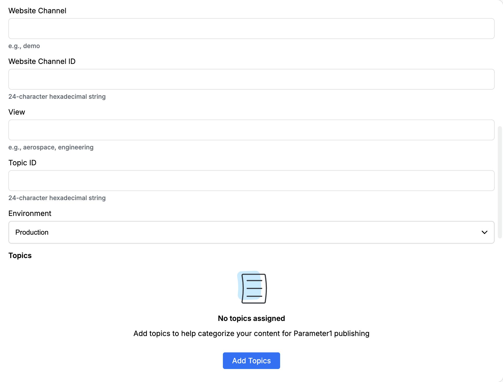Click the 'Website Channel ID' label

42,61
